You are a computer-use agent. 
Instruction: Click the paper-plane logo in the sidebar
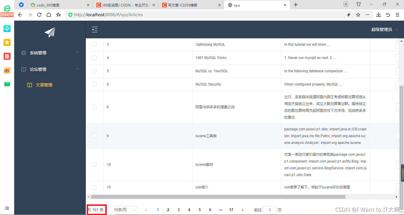[x=49, y=32]
